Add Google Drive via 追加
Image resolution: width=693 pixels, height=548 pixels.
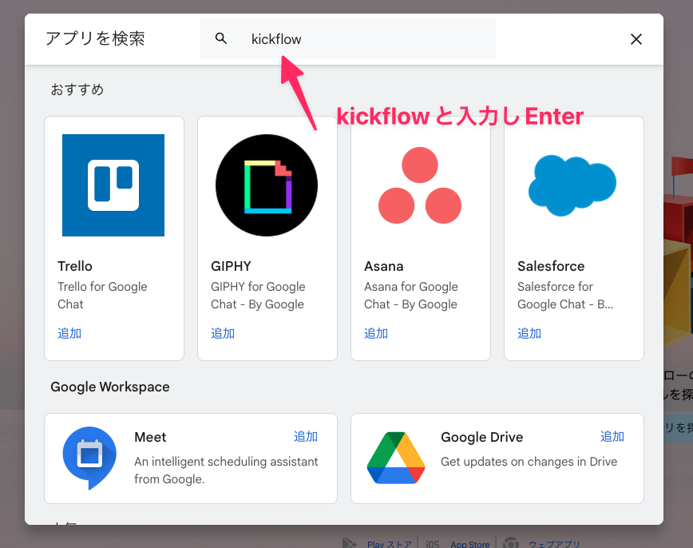point(612,437)
